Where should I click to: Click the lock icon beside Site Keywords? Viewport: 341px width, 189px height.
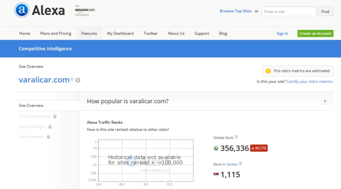(48, 137)
